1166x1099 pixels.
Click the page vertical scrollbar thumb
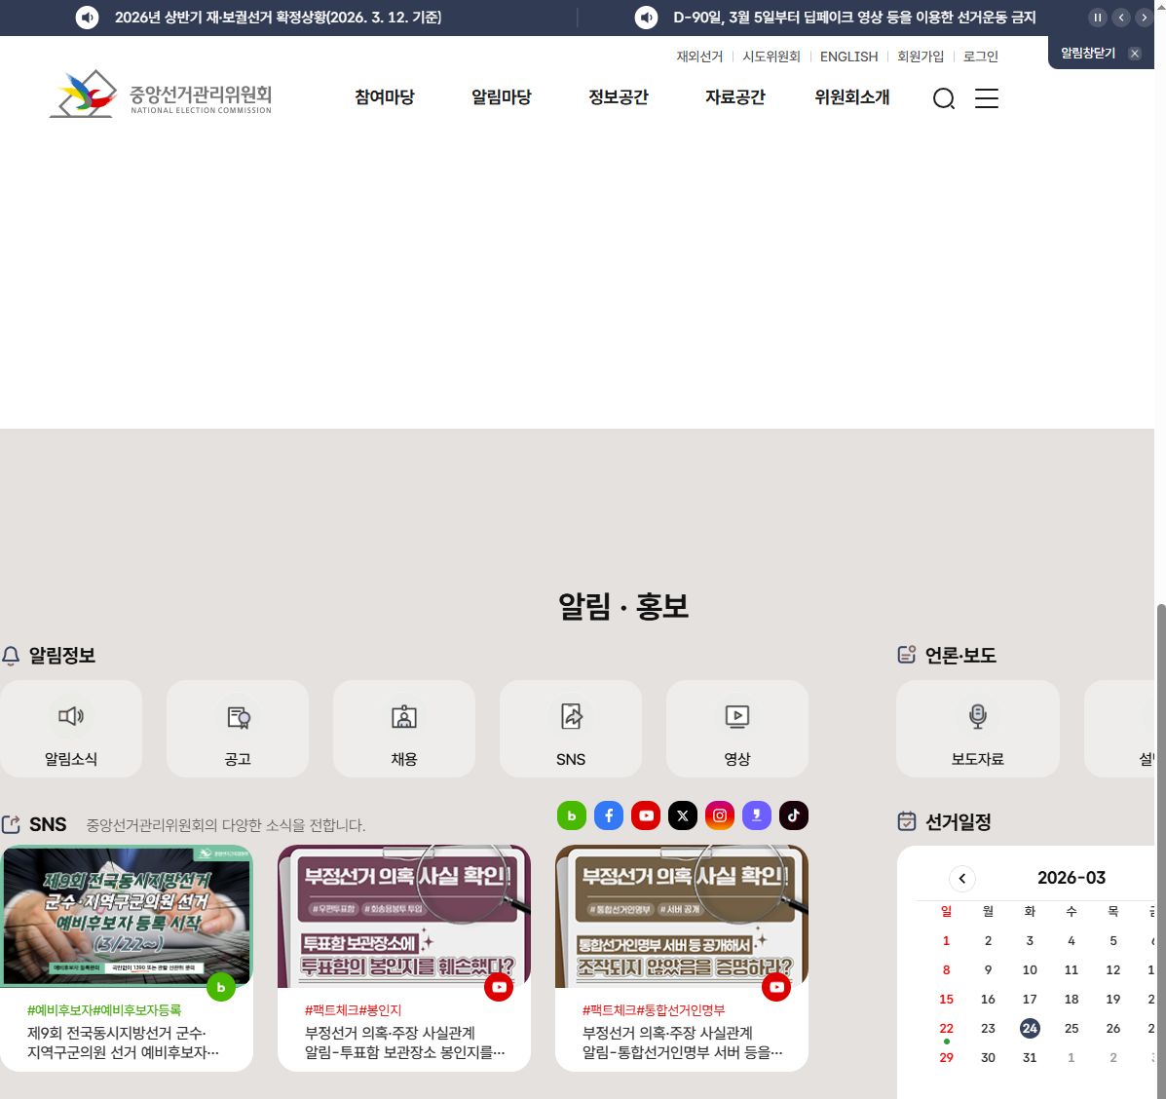click(1161, 851)
